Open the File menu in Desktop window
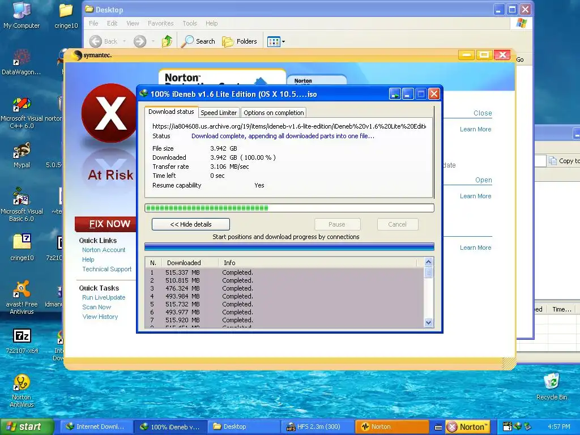This screenshot has height=435, width=580. 93,23
